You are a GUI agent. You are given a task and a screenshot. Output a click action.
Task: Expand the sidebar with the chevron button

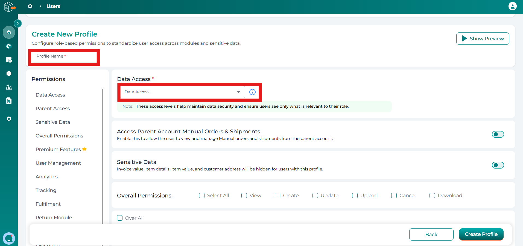(x=18, y=23)
